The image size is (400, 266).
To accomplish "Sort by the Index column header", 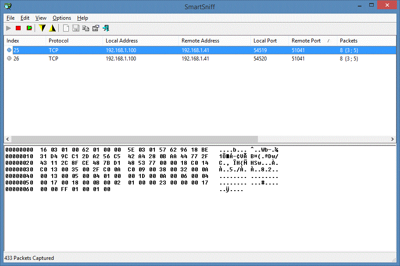I will tap(25, 41).
